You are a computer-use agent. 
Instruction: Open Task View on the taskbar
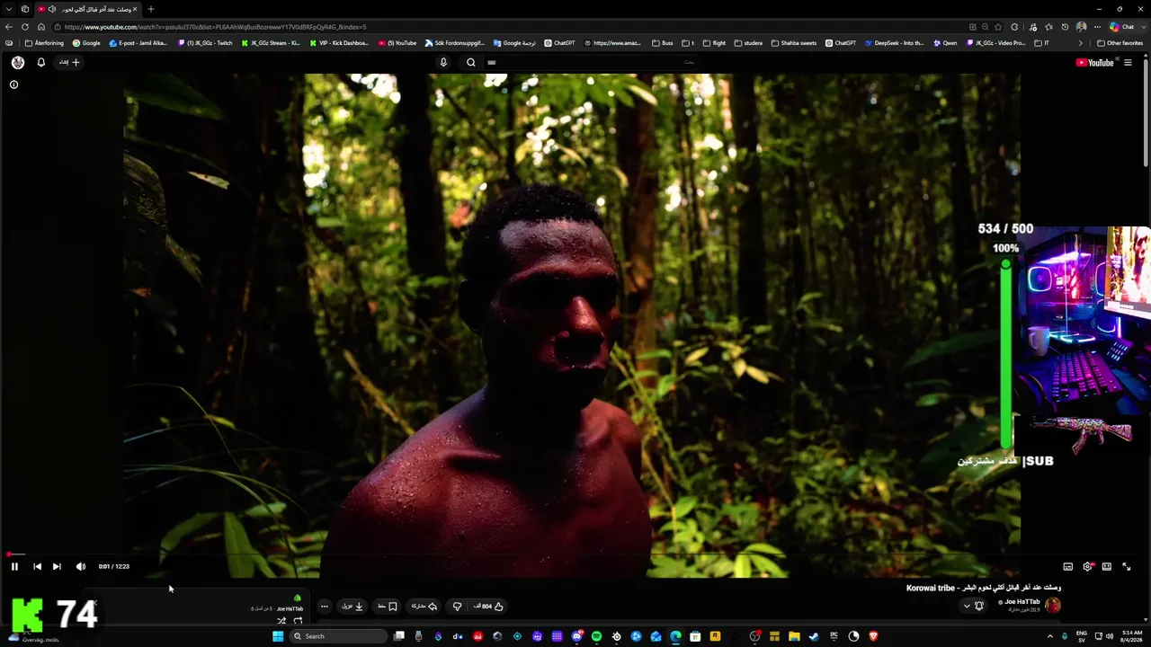tap(399, 636)
